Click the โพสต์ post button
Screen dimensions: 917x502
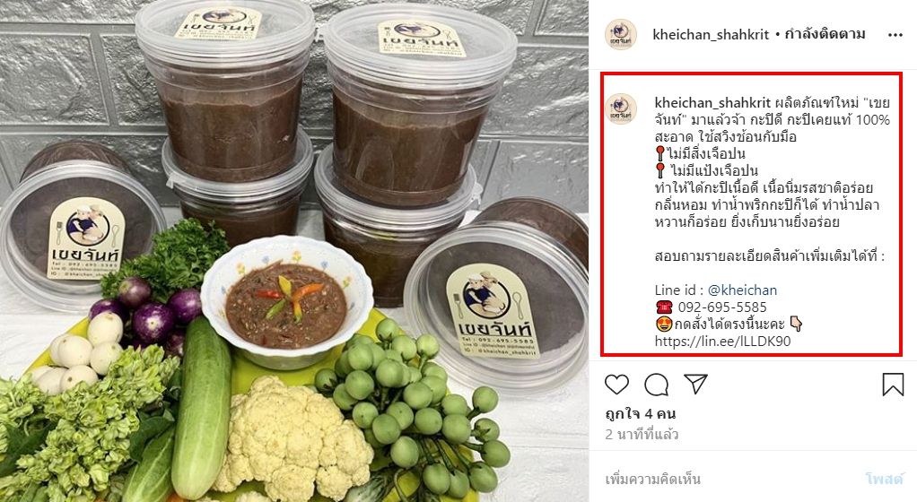click(x=885, y=480)
